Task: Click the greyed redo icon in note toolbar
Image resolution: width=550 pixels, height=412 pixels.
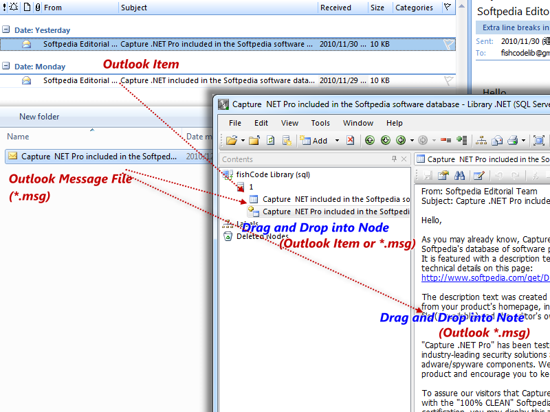Action: tap(515, 175)
